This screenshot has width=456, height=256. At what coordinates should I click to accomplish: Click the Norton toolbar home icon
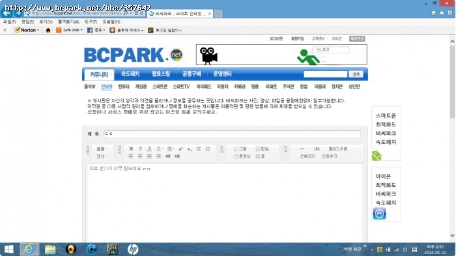48,30
